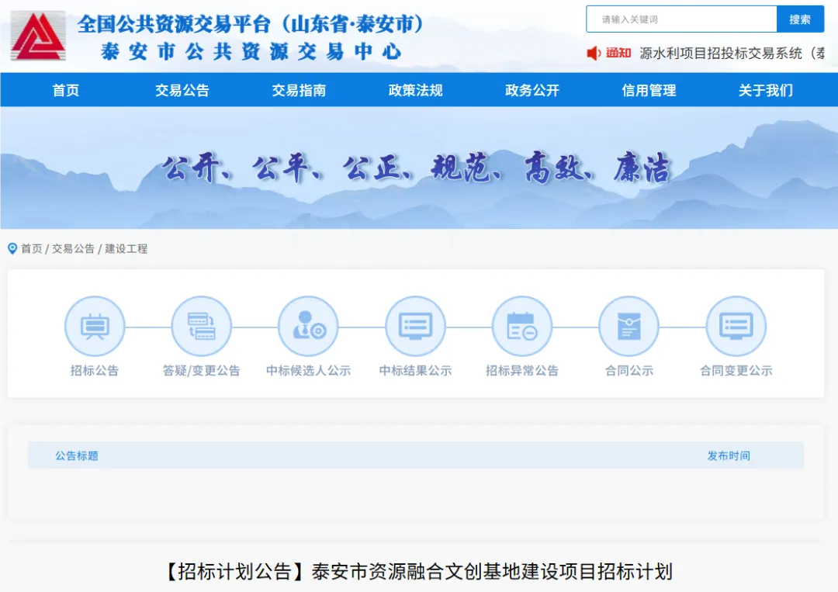Open the 招标异常公告 calendar icon
Image resolution: width=838 pixels, height=592 pixels.
522,327
